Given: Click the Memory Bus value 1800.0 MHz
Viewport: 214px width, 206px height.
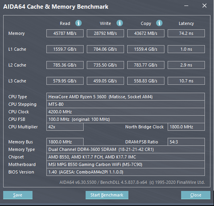Looking at the screenshot, I should (65, 142).
